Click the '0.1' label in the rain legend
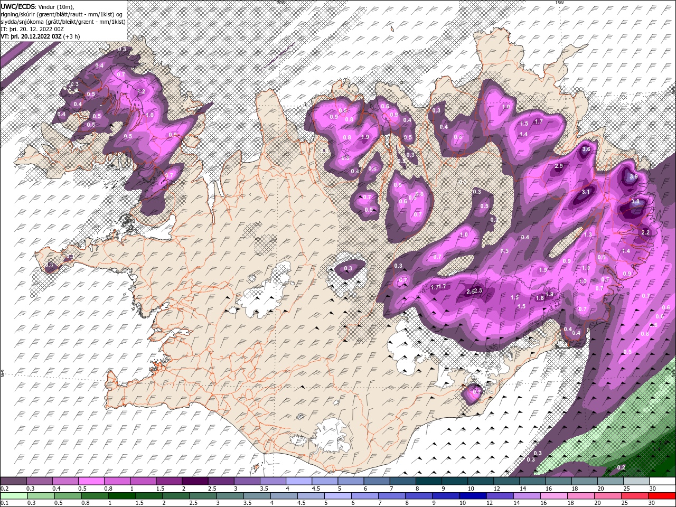This screenshot has height=507, width=676. 5,503
